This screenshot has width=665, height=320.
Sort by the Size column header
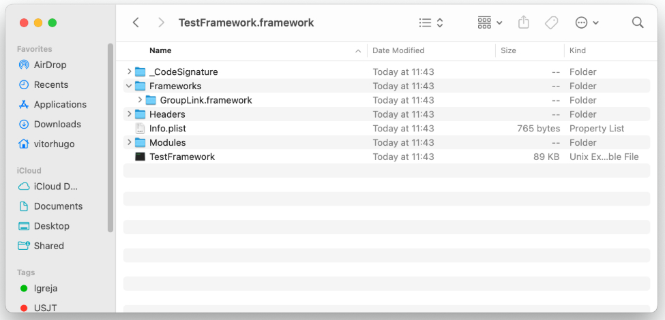508,50
